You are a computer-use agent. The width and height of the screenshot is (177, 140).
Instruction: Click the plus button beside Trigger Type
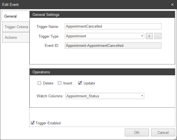[x=149, y=36]
